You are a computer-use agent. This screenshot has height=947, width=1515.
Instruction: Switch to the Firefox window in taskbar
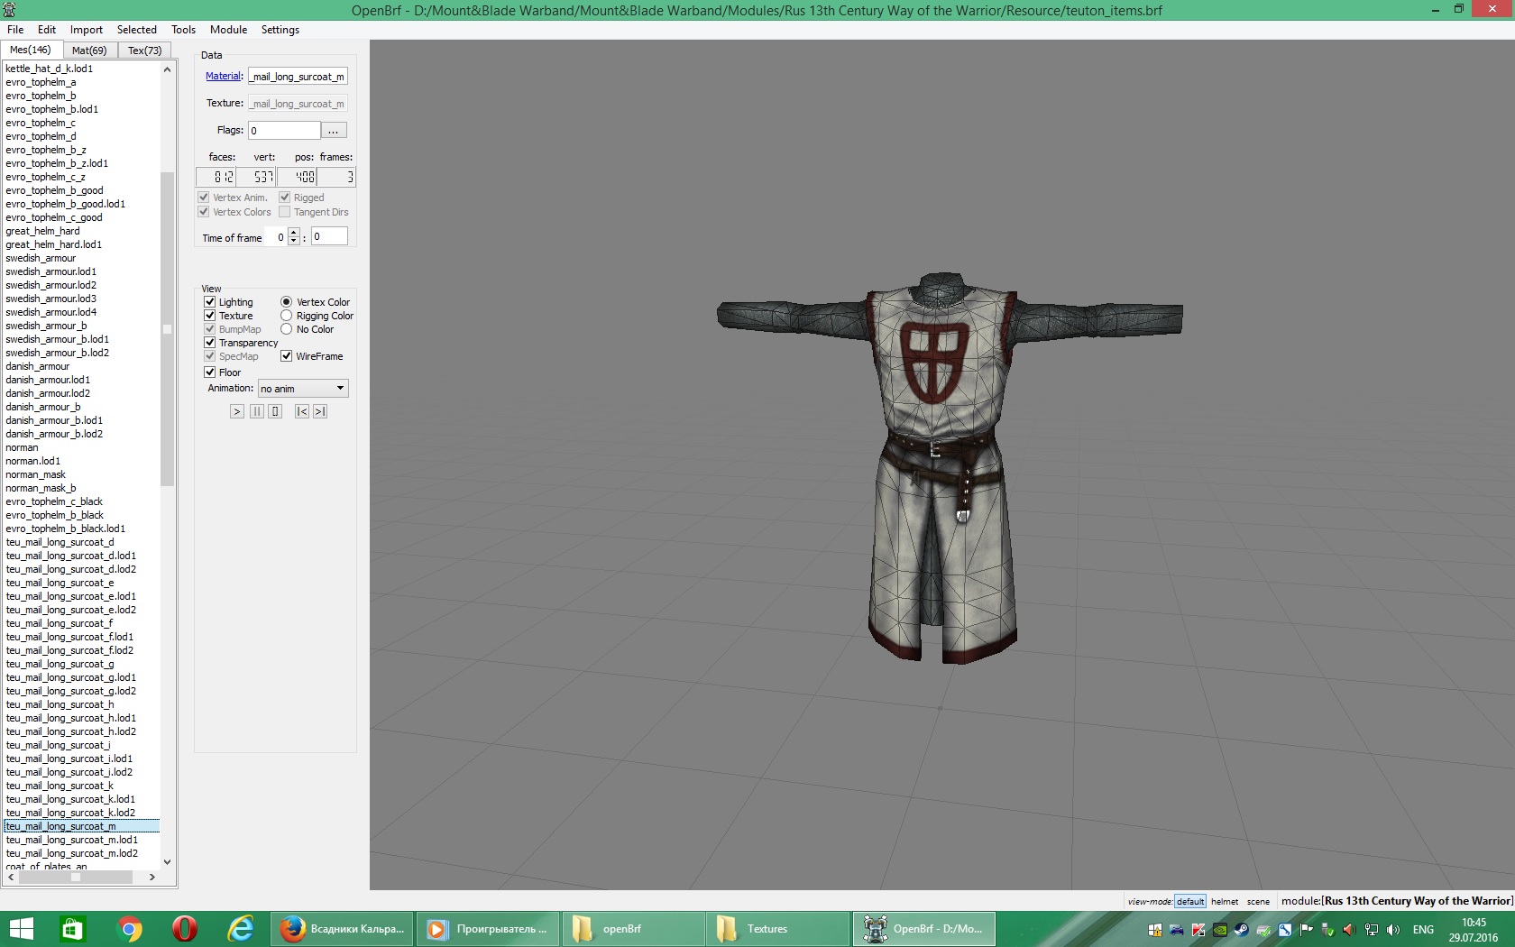pyautogui.click(x=343, y=929)
